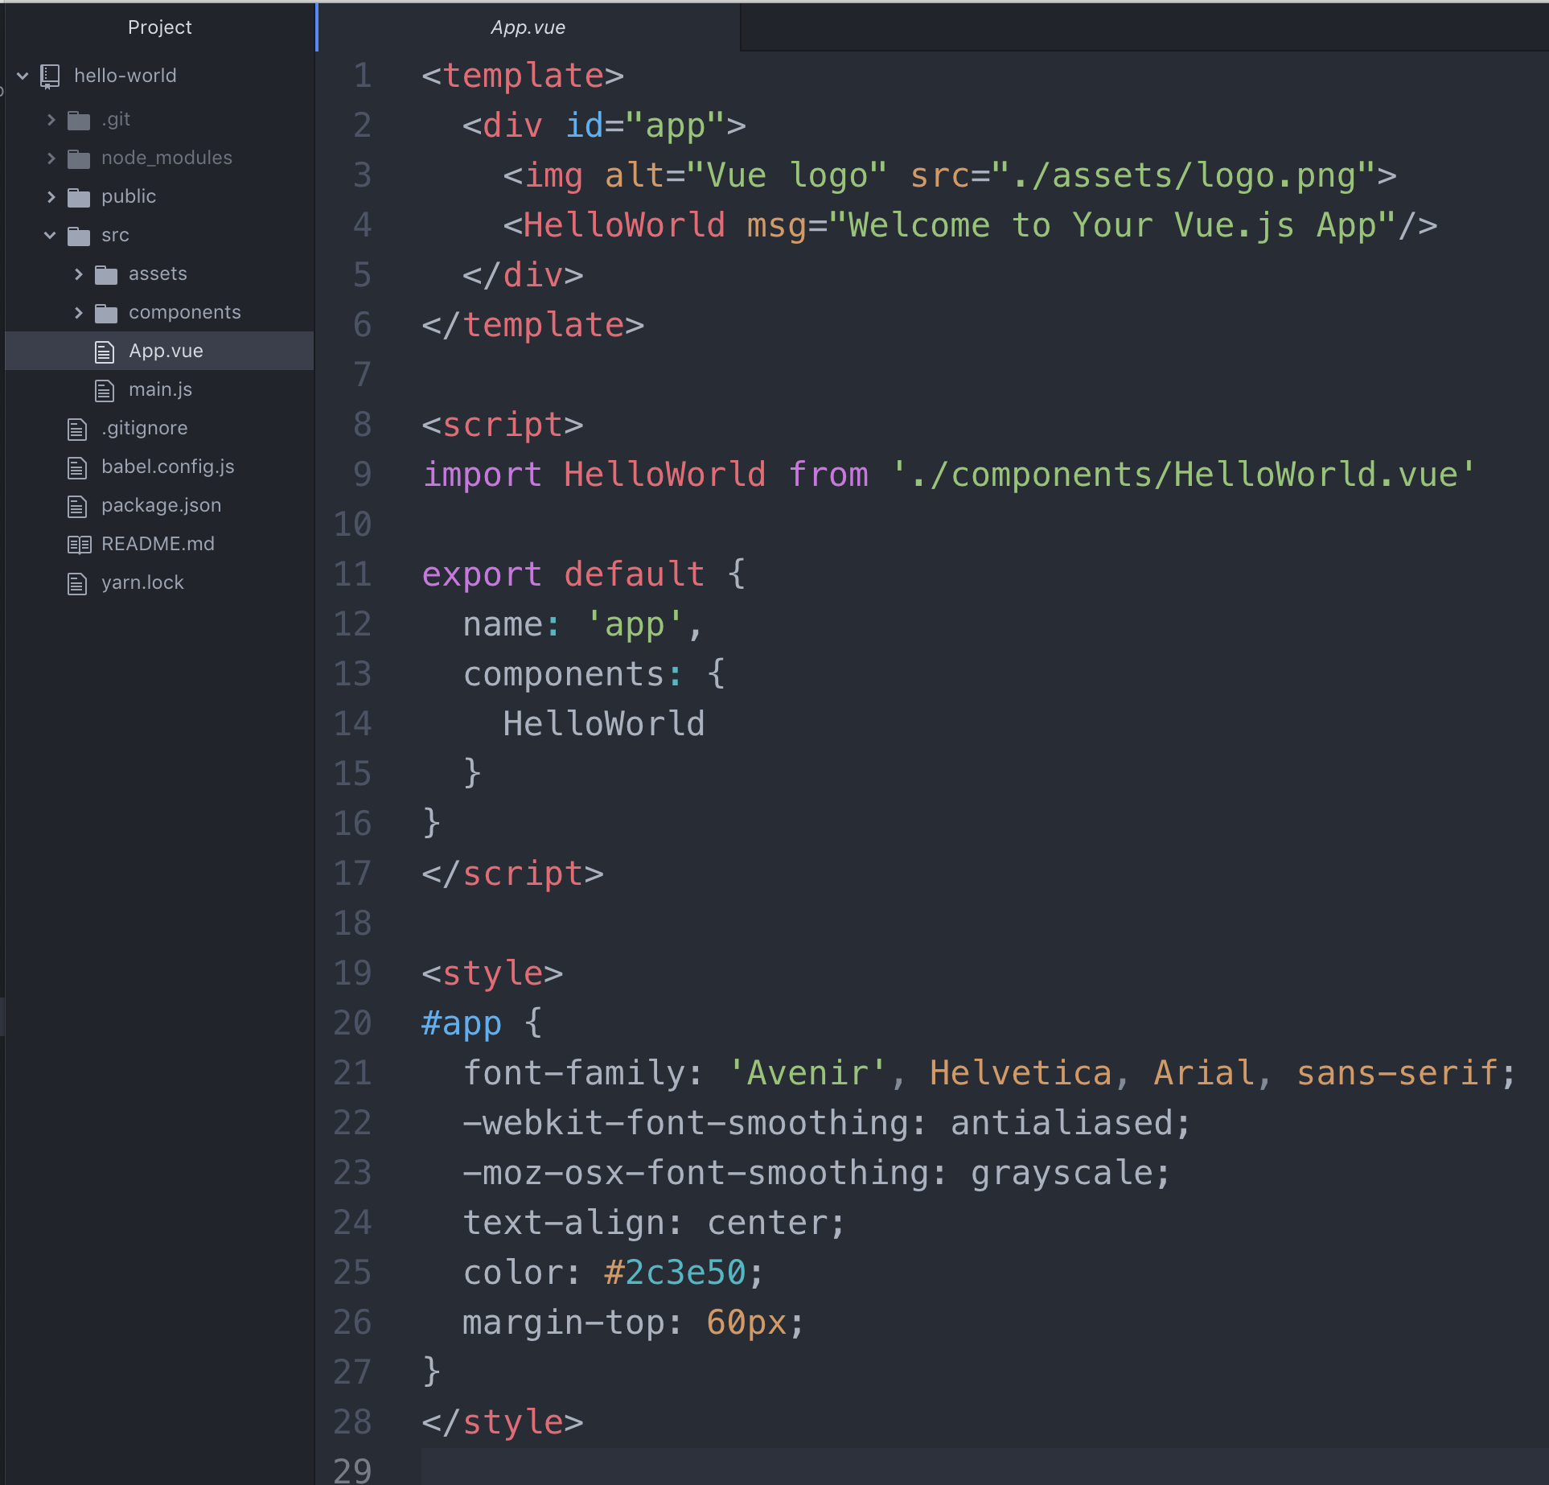Click the node_modules folder icon
This screenshot has height=1485, width=1549.
78,158
